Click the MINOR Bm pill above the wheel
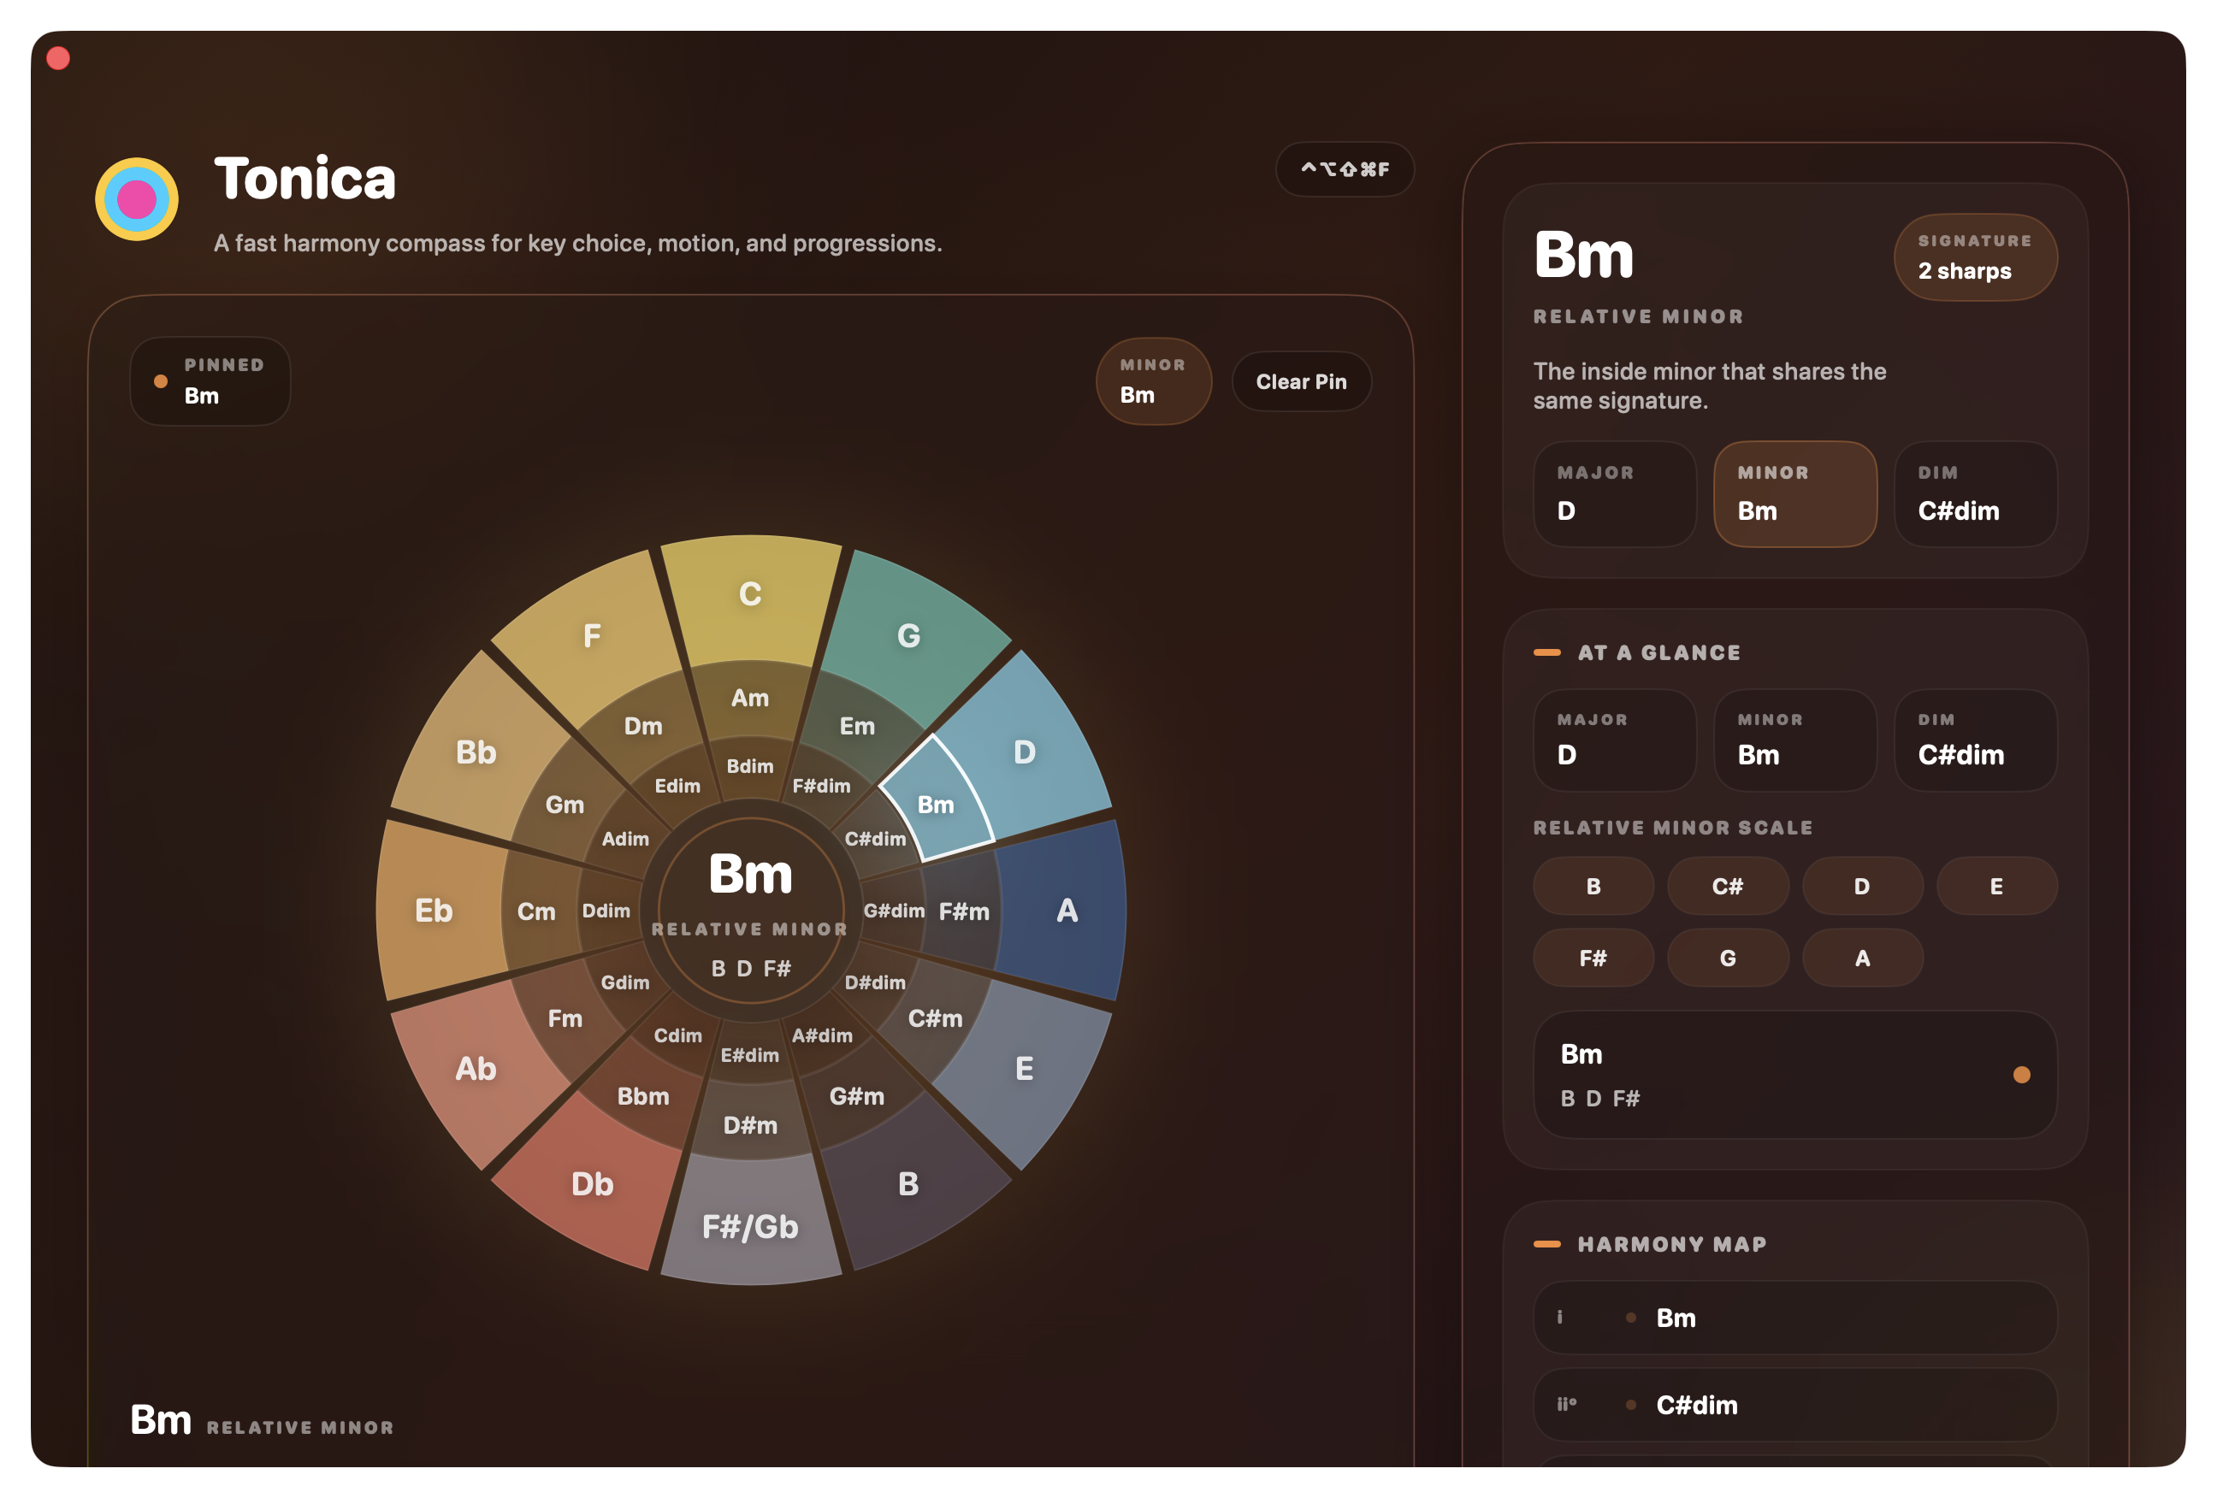Screen dimensions: 2217x1498 tap(1153, 380)
